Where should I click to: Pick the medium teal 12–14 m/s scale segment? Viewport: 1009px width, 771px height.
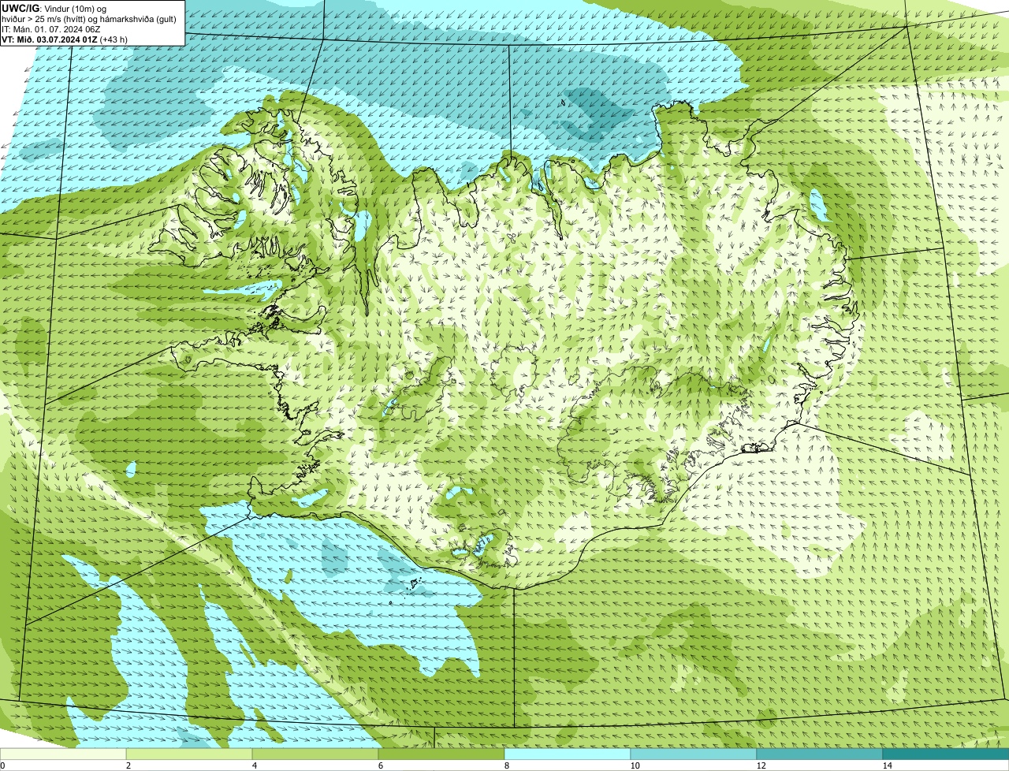(x=820, y=754)
